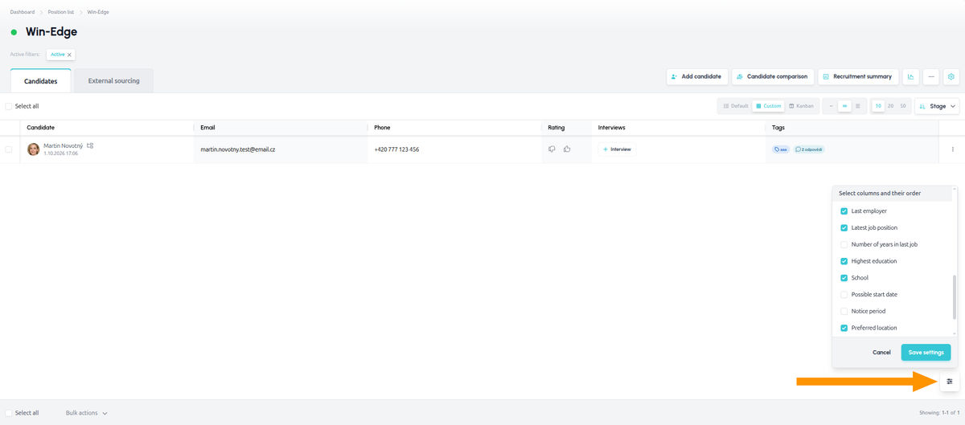Cancel the column selection
965x425 pixels.
click(881, 353)
